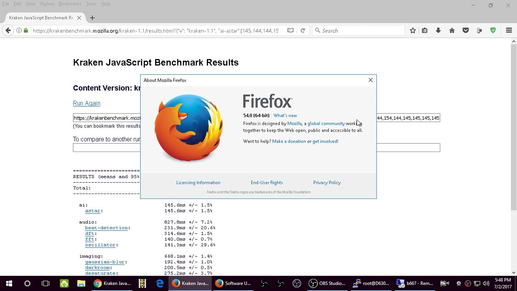The width and height of the screenshot is (517, 291).
Task: Open Licensing Information link
Action: click(x=198, y=183)
